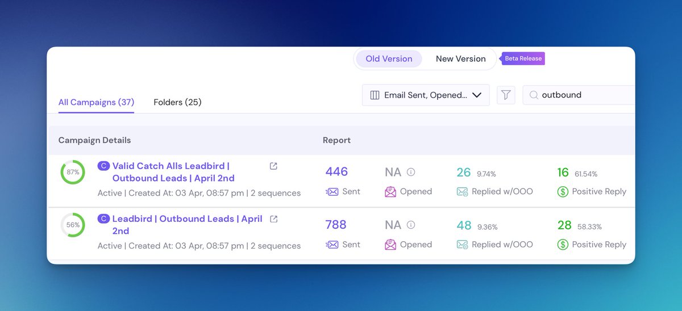Click the 26 replied count
The height and width of the screenshot is (311, 682).
pos(464,172)
